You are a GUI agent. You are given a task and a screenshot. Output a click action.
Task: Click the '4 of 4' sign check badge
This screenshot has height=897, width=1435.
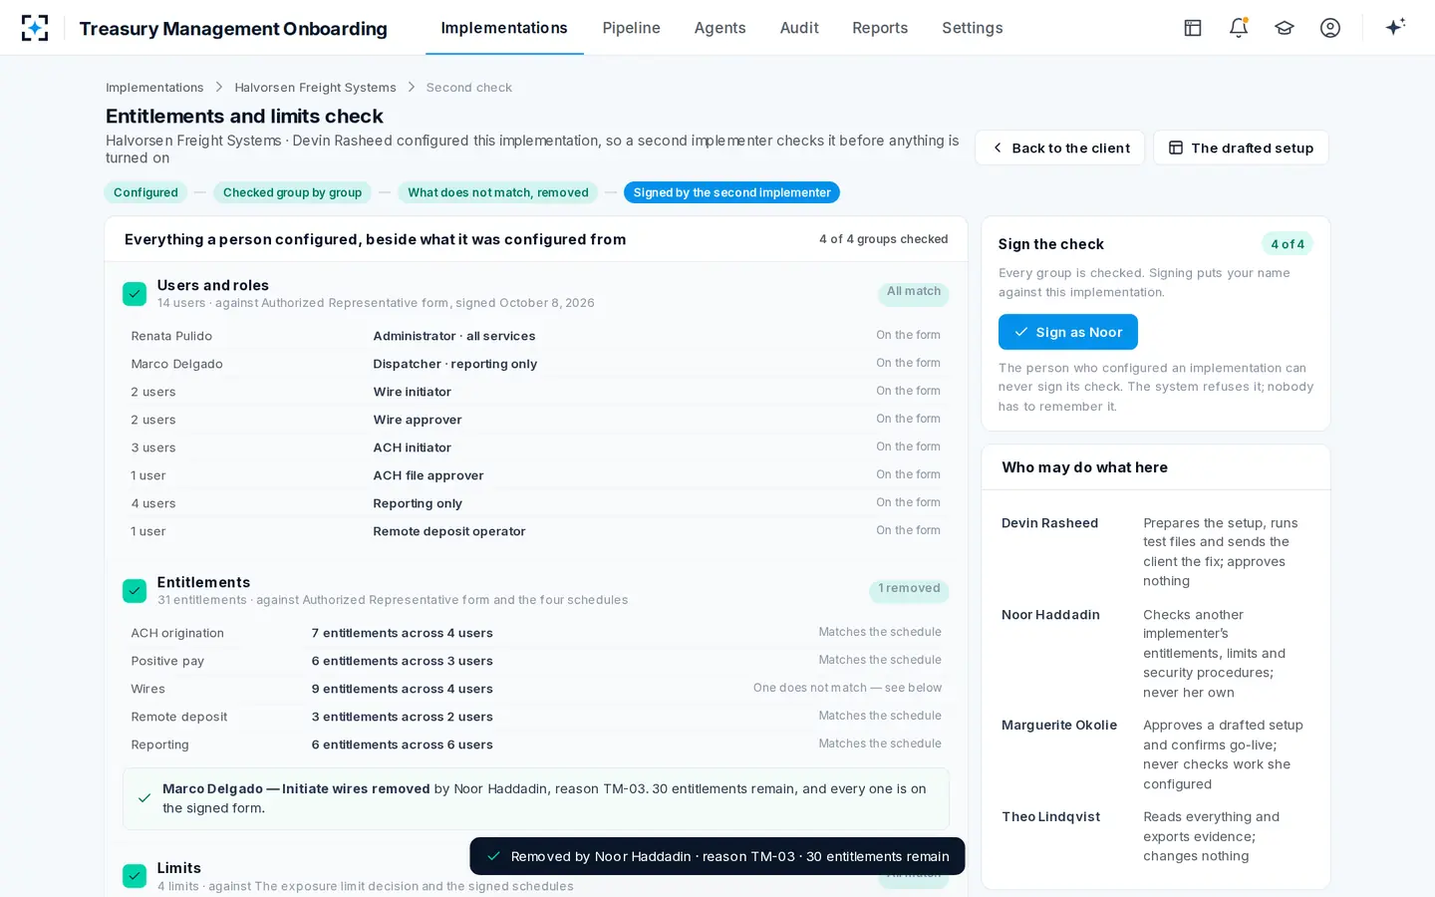coord(1288,244)
